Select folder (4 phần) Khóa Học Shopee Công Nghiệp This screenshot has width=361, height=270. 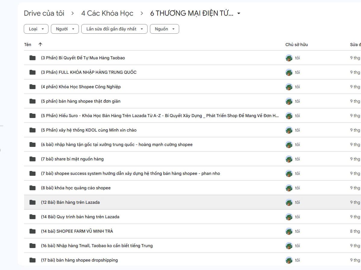coord(81,87)
